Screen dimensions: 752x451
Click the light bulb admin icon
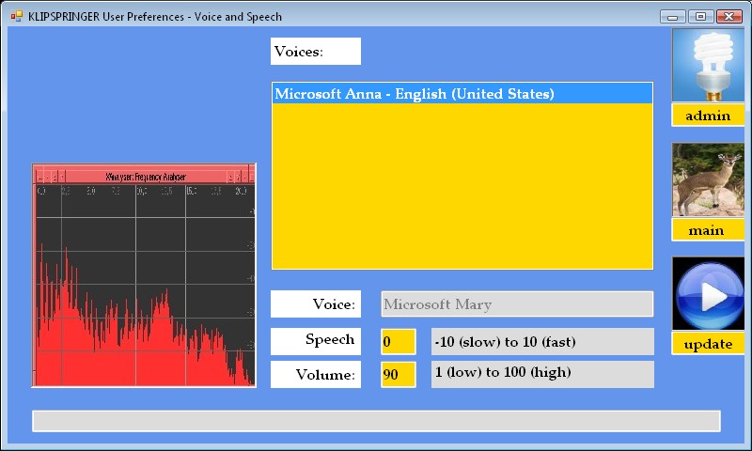pyautogui.click(x=708, y=65)
